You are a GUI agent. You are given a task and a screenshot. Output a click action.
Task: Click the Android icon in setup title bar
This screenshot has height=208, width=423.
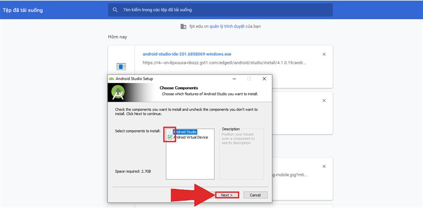111,79
